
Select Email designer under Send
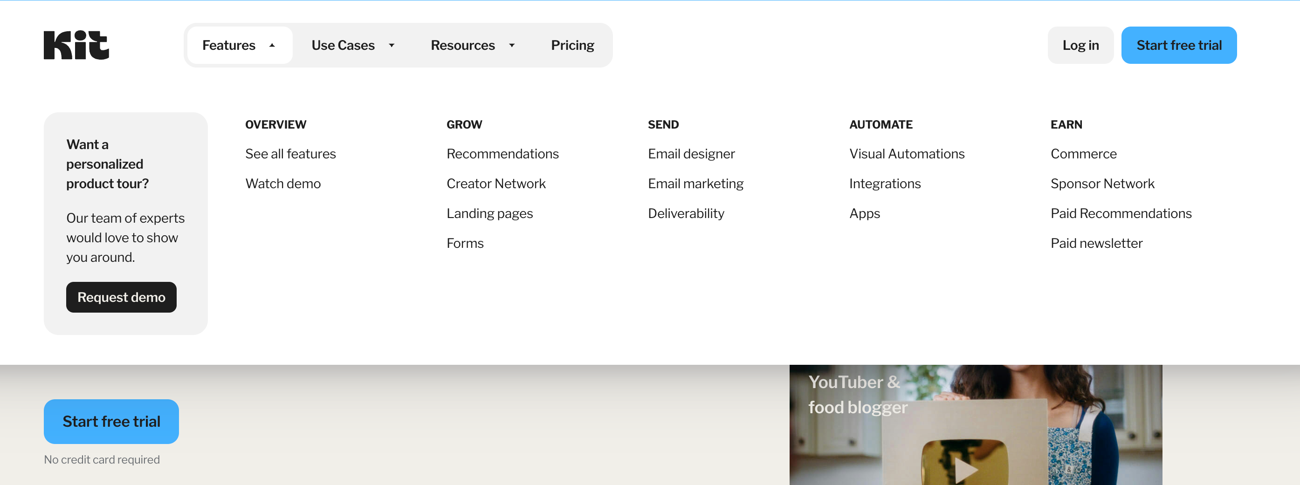[691, 154]
